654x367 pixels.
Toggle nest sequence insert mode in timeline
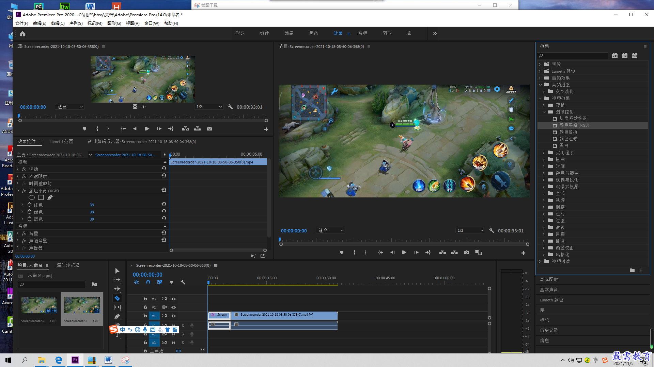pos(137,282)
